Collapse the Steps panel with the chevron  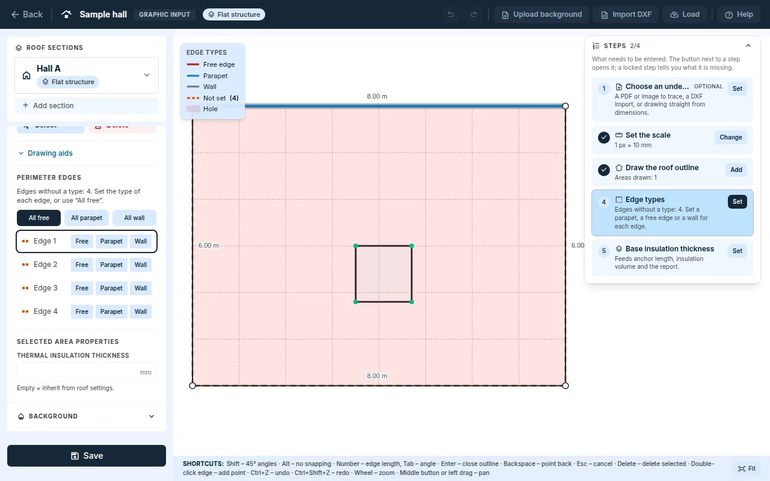pos(748,46)
